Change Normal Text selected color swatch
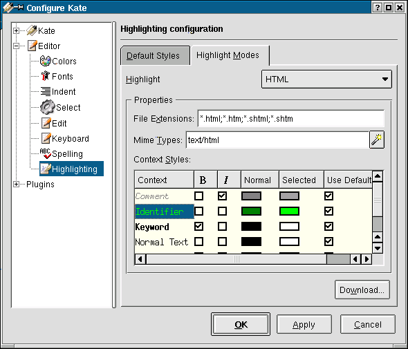Image resolution: width=408 pixels, height=349 pixels. [x=289, y=242]
